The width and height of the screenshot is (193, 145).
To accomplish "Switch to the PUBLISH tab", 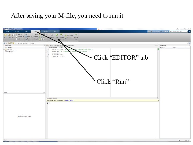I will 45,32.
